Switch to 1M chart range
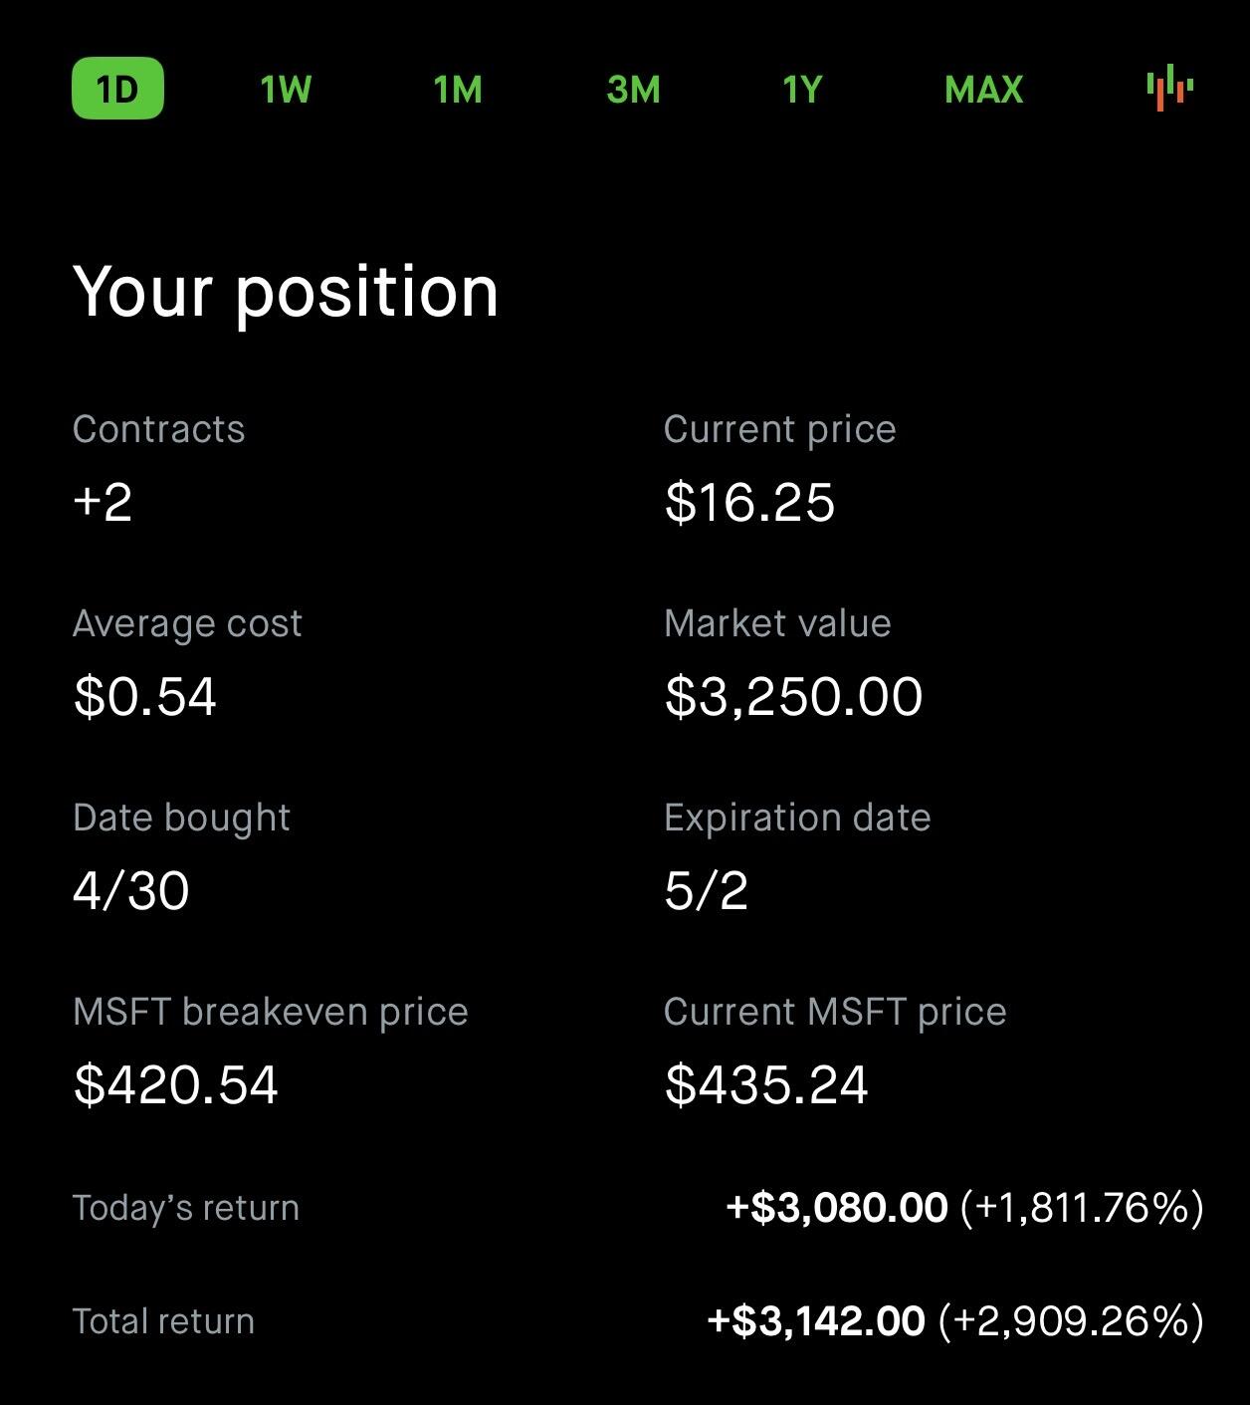 click(x=458, y=90)
